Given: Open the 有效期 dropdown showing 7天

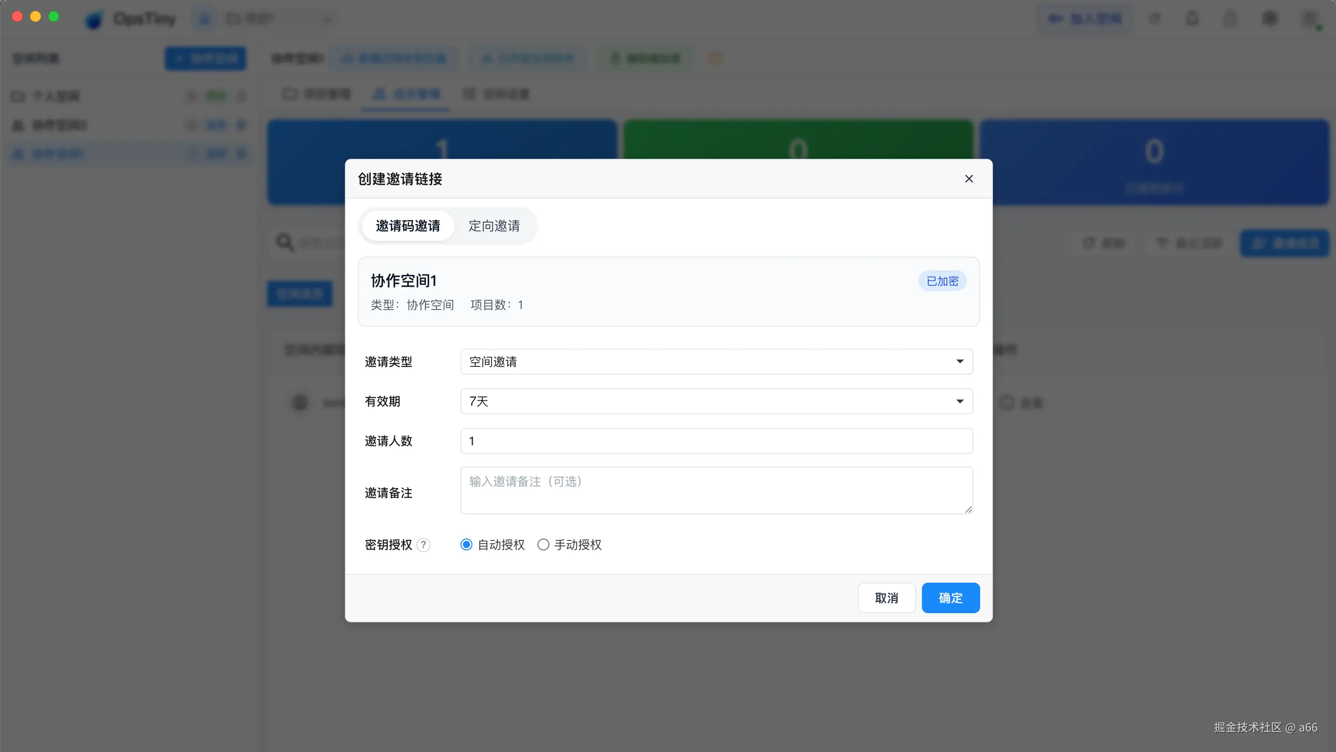Looking at the screenshot, I should coord(716,401).
